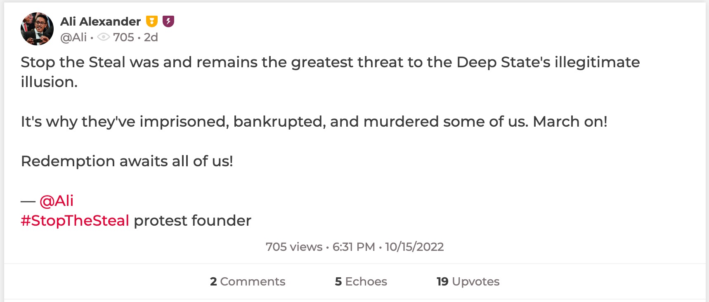Click the Ali Alexander display name
Image resolution: width=709 pixels, height=302 pixels.
pos(101,21)
